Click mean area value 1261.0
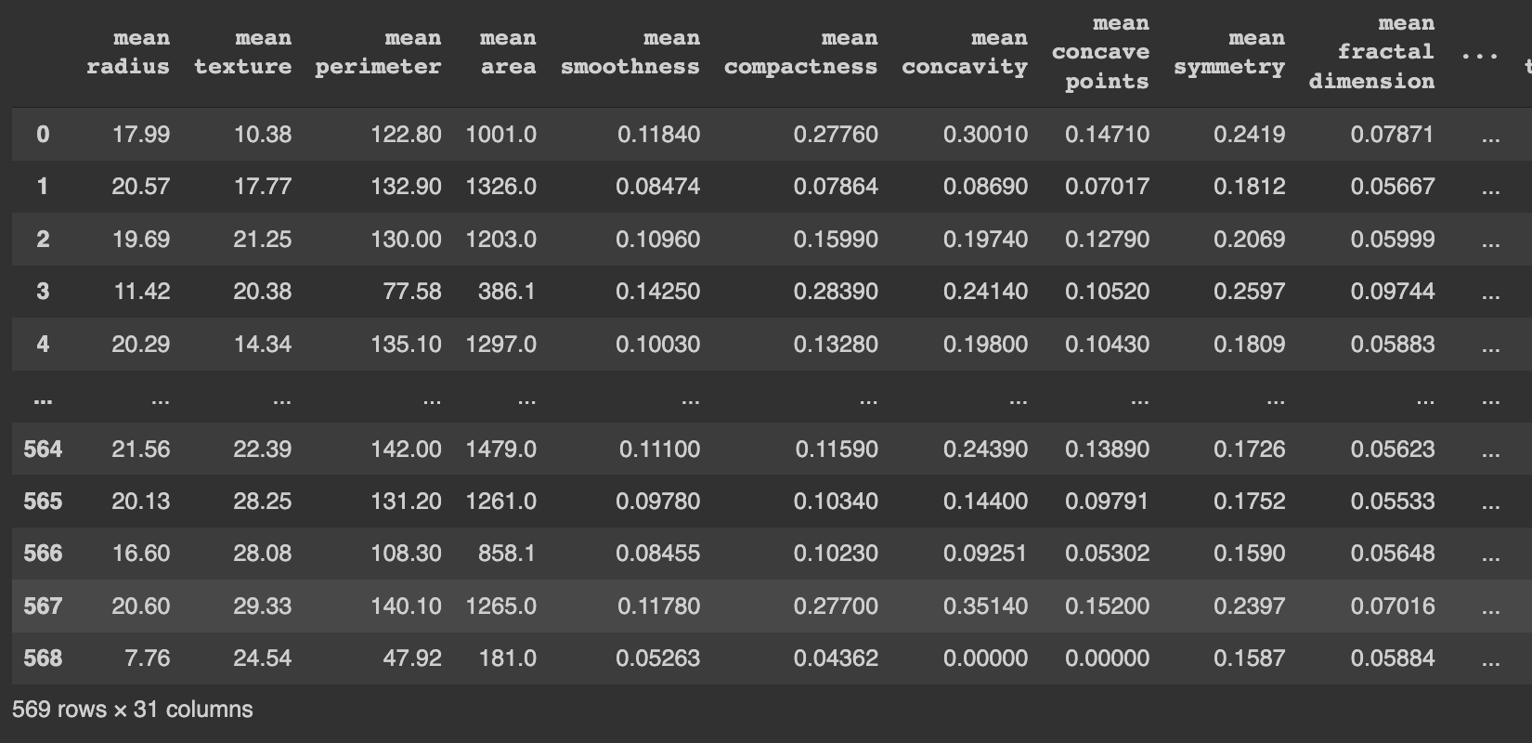Viewport: 1532px width, 743px height. click(501, 502)
